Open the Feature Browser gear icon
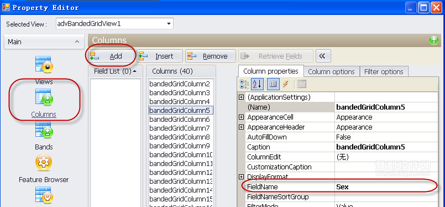 44,162
